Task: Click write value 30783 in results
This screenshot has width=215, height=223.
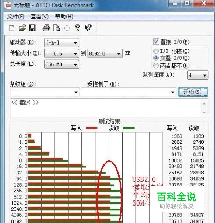Action: click(176, 215)
